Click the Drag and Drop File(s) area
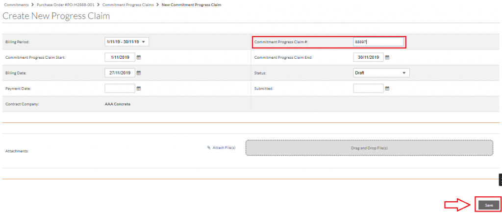 pos(369,148)
